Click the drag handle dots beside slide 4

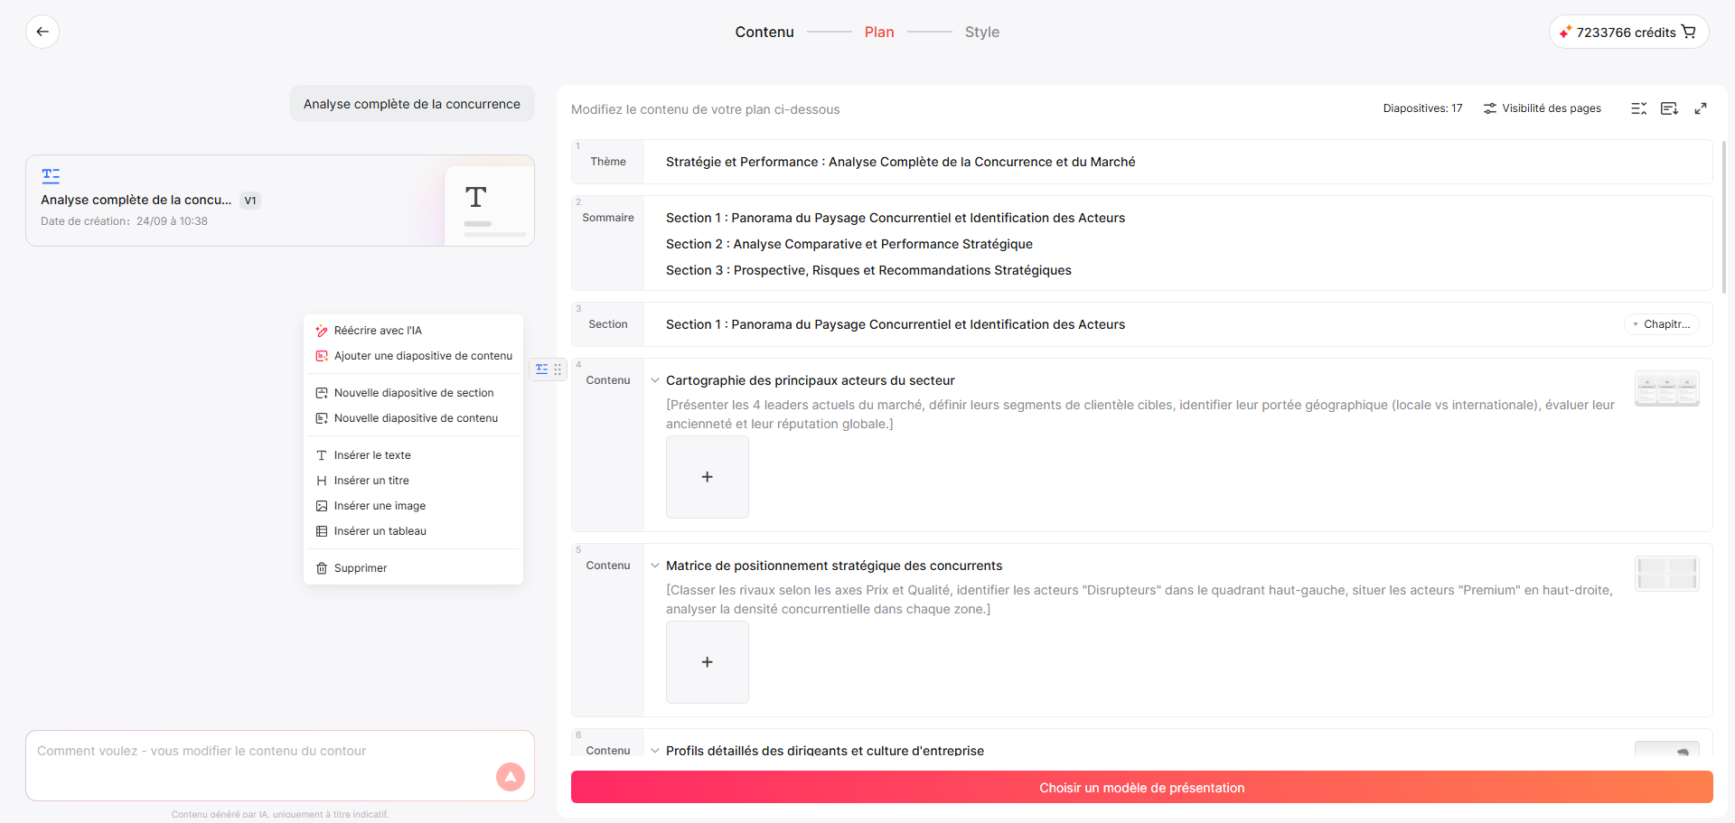(558, 369)
